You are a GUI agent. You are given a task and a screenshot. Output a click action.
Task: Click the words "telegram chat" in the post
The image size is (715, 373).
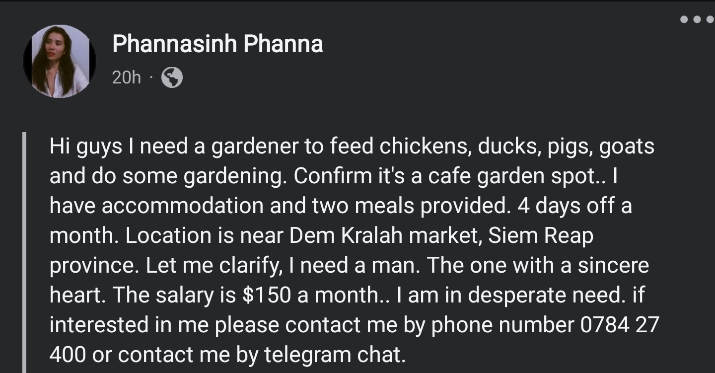click(x=334, y=355)
